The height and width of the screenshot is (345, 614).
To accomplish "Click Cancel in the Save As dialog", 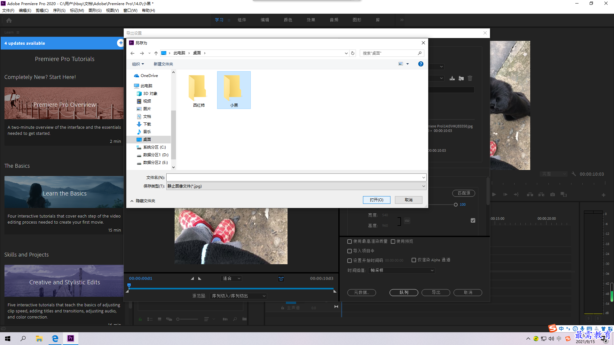I will point(409,200).
